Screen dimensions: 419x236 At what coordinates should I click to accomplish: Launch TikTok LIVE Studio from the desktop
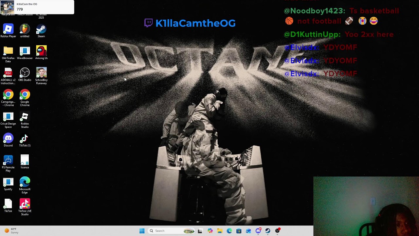click(25, 207)
